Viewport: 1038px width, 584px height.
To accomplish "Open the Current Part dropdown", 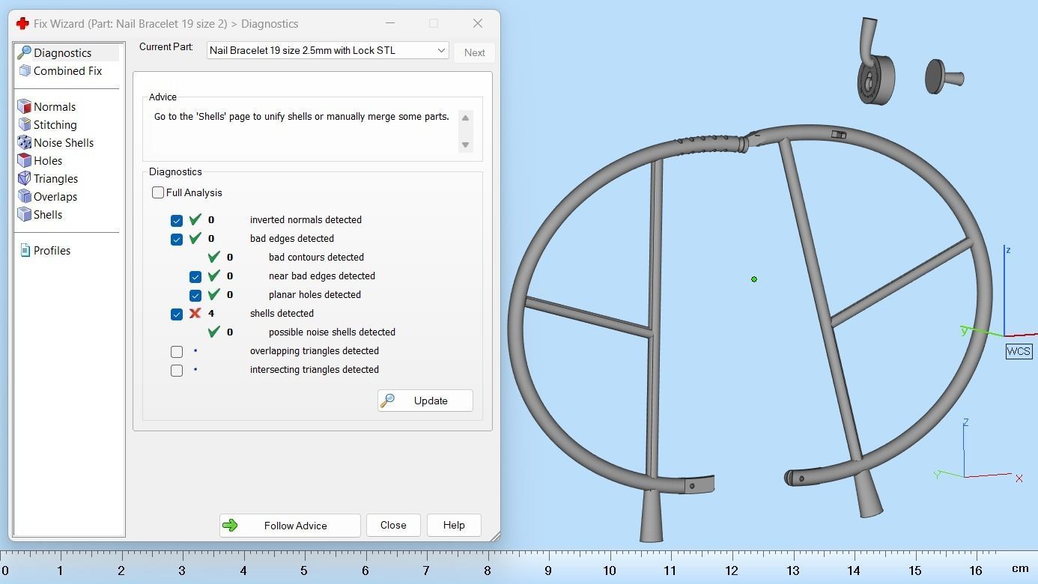I will click(x=327, y=50).
